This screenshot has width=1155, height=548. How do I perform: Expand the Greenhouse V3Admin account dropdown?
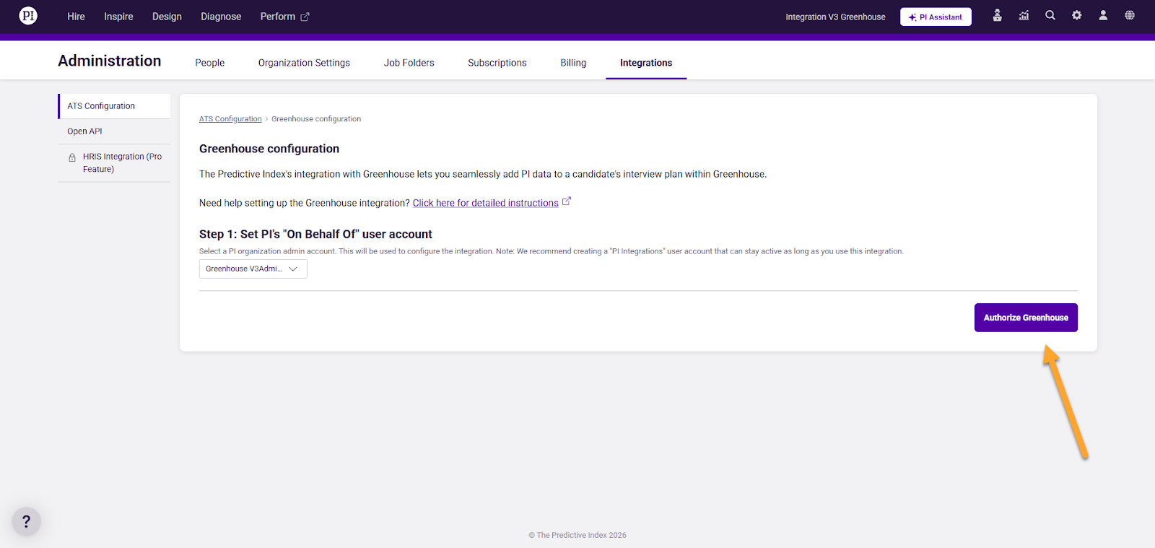(x=253, y=269)
